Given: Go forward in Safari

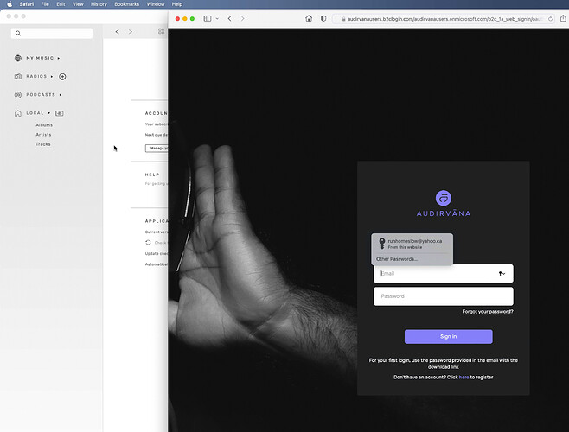Looking at the screenshot, I should click(242, 18).
